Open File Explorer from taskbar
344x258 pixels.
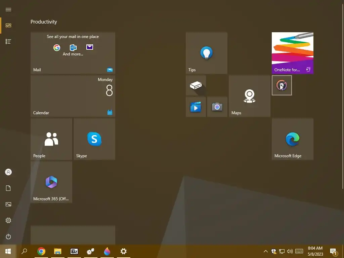tap(58, 251)
